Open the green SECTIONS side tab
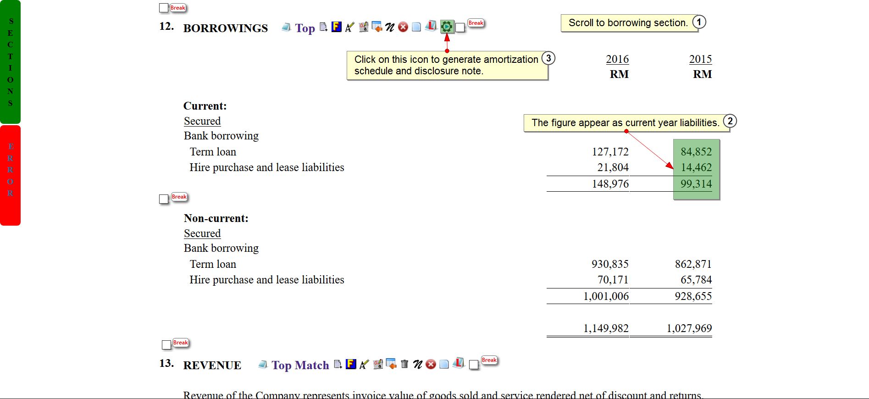Screen dimensions: 869x399 coord(10,62)
